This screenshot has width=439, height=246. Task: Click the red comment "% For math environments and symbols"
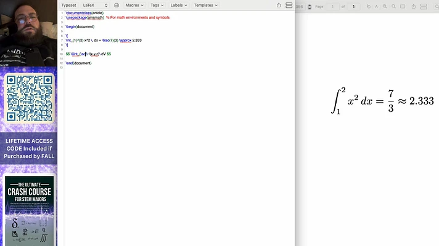point(137,18)
